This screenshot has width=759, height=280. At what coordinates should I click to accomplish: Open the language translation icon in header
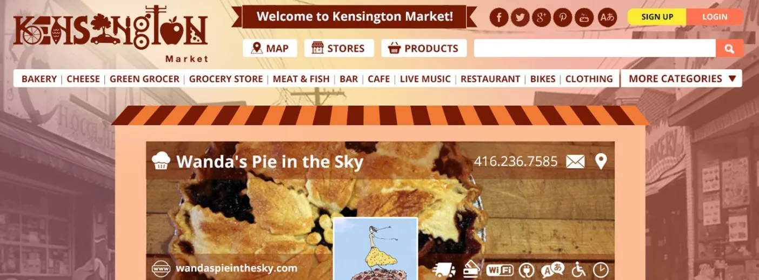pyautogui.click(x=608, y=17)
